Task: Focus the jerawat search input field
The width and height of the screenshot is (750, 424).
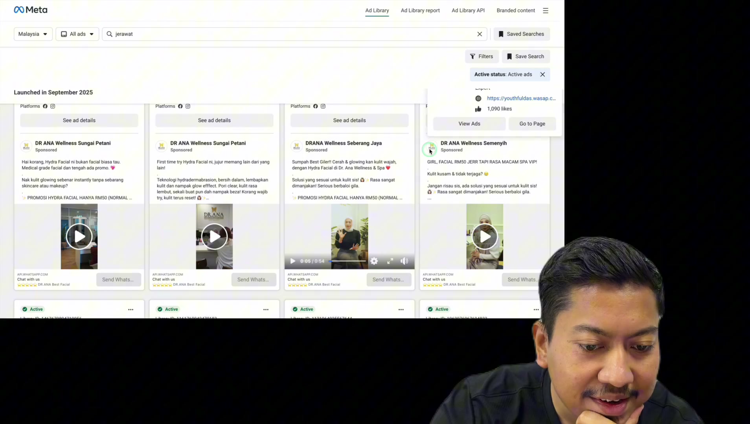Action: pyautogui.click(x=294, y=34)
